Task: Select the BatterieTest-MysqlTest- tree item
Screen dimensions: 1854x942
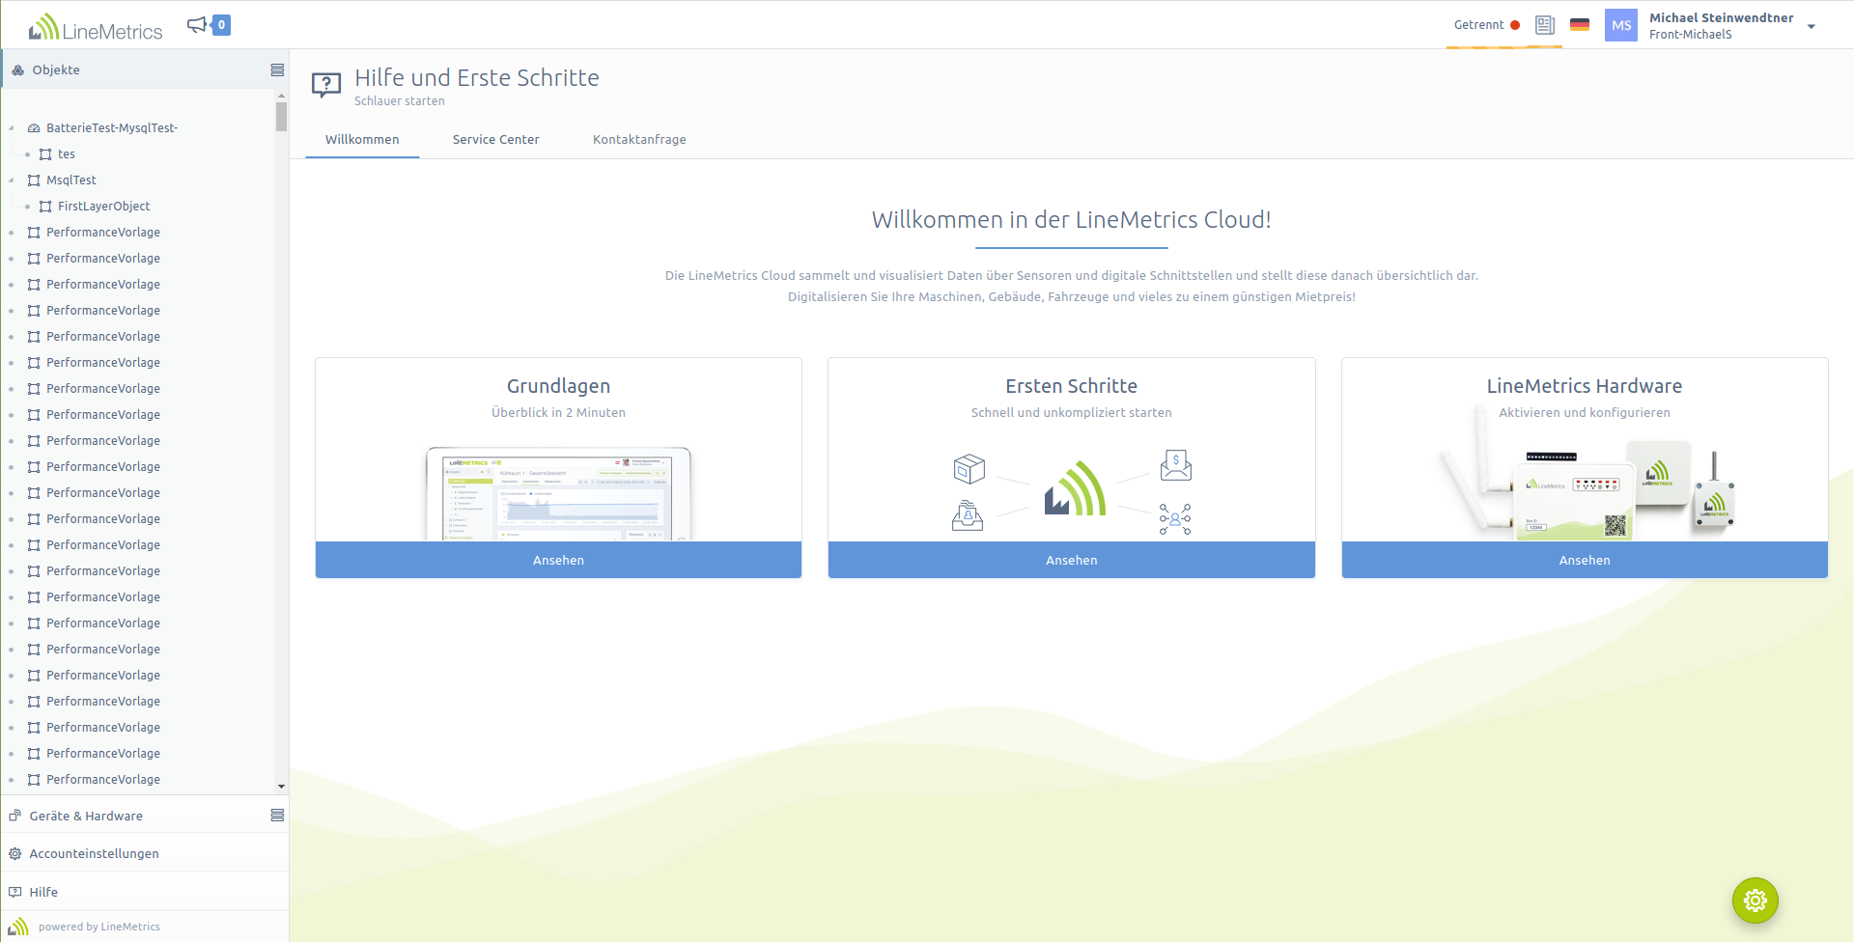Action: pyautogui.click(x=112, y=128)
